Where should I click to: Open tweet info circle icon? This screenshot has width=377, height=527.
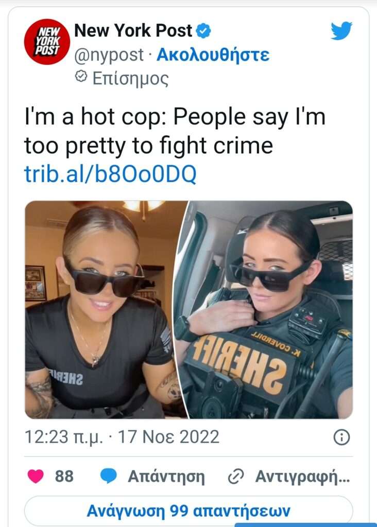pos(341,437)
